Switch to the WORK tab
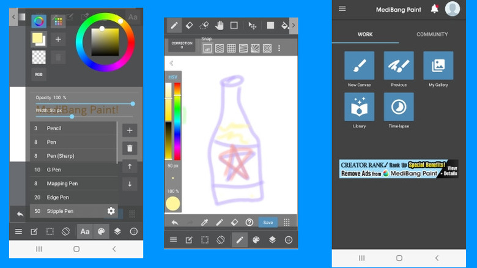 [365, 34]
